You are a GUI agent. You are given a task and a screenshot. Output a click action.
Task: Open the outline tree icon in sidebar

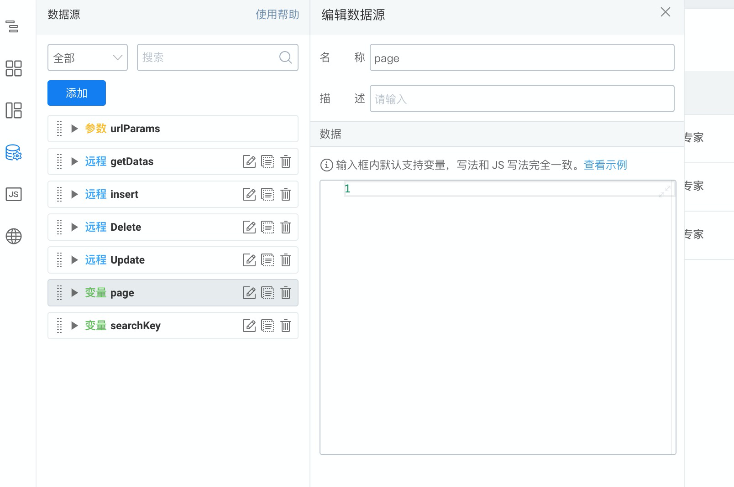tap(13, 26)
